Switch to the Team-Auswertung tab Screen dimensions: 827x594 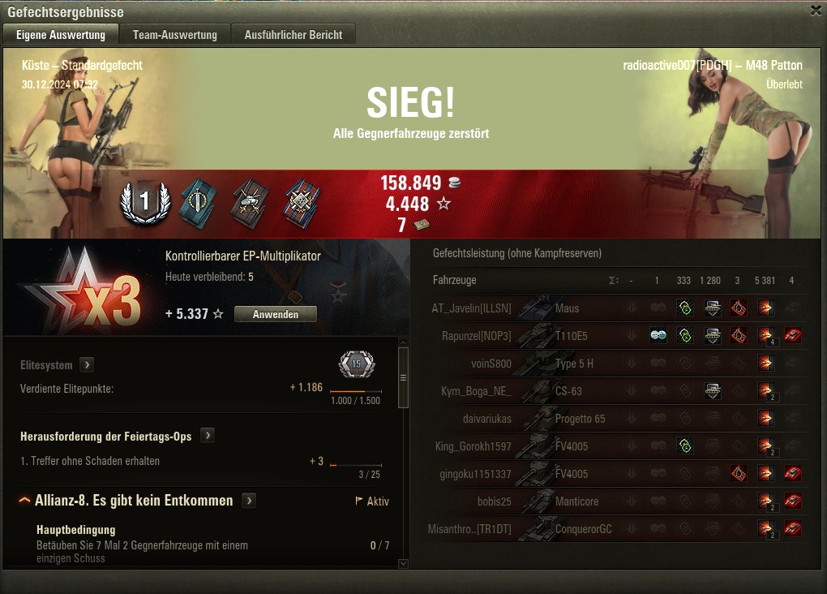pyautogui.click(x=175, y=35)
